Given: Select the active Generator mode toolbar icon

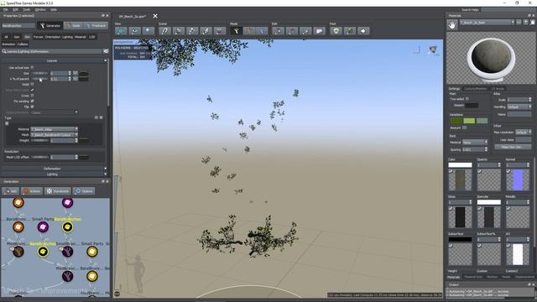Looking at the screenshot, I should click(x=236, y=31).
